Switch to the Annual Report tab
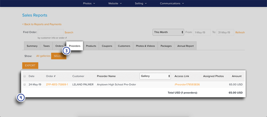Viewport: 267px width, 117px height. click(x=186, y=46)
